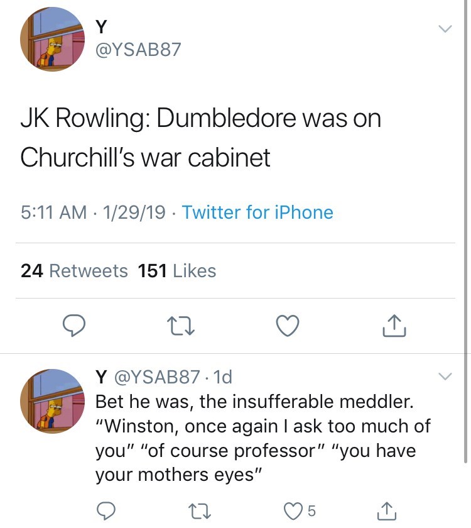View the 151 Likes list
Image resolution: width=471 pixels, height=528 pixels.
coord(176,271)
